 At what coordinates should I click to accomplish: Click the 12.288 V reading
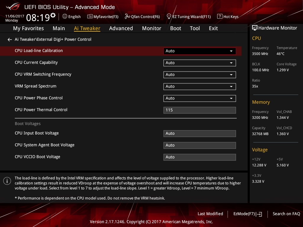(259, 165)
